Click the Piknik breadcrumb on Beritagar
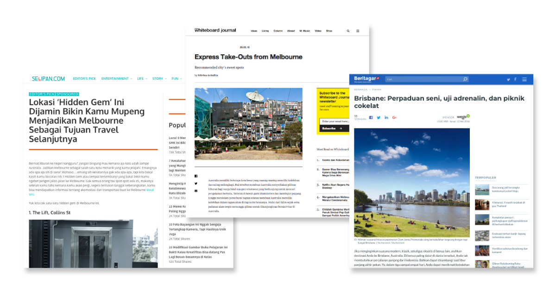The width and height of the screenshot is (556, 291). tap(376, 89)
